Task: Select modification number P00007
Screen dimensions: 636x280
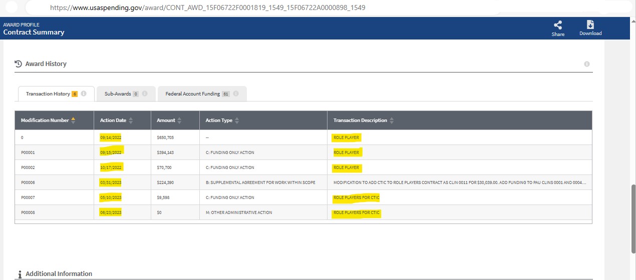Action: coord(28,197)
